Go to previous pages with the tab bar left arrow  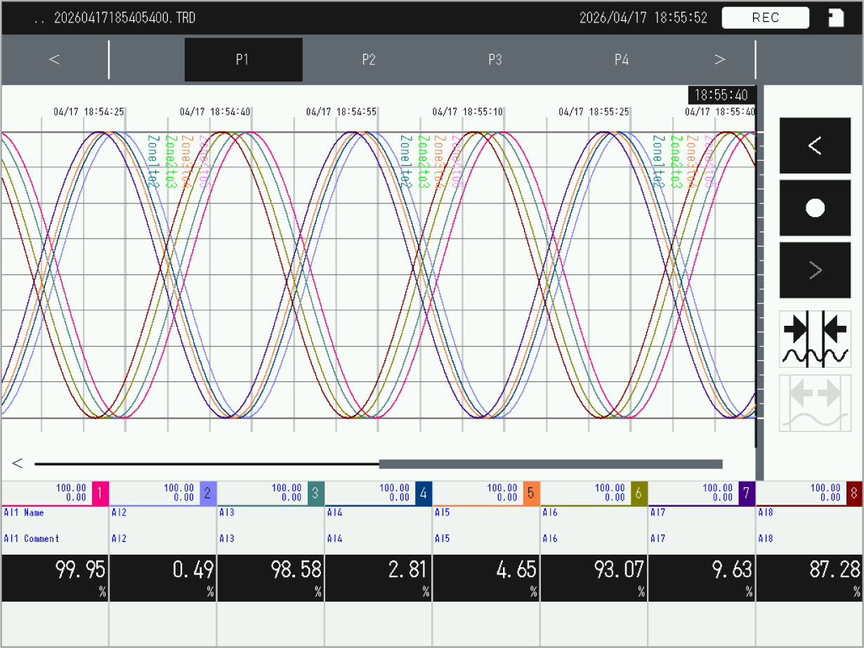[54, 60]
